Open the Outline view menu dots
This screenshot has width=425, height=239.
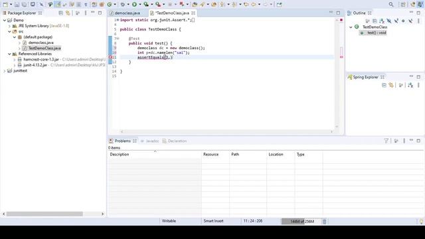click(x=418, y=21)
